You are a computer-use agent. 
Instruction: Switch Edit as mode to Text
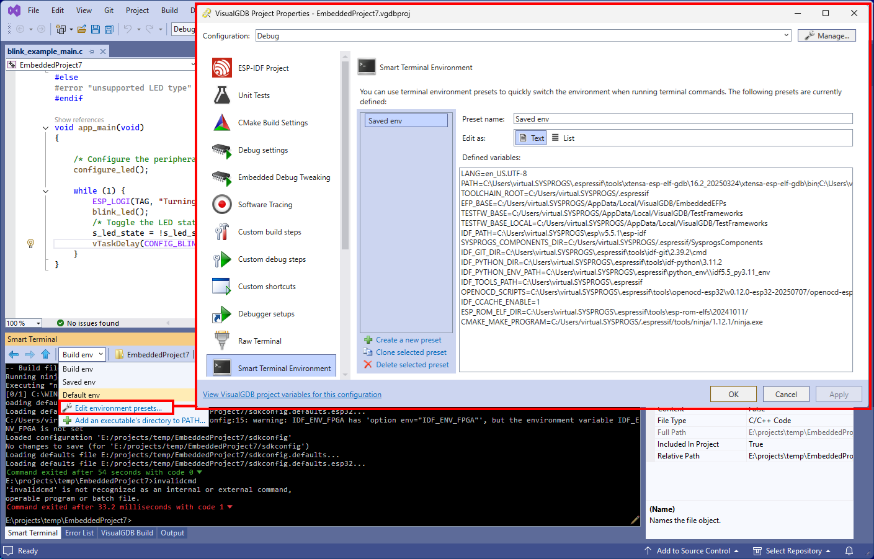point(532,138)
